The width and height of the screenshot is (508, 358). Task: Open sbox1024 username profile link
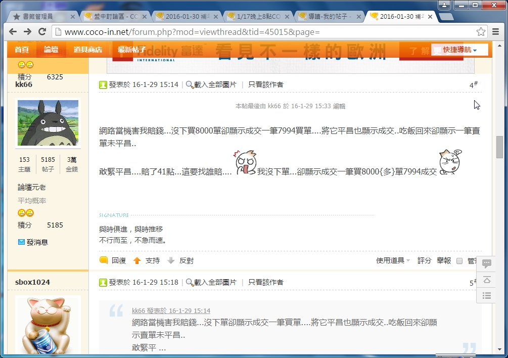click(32, 282)
